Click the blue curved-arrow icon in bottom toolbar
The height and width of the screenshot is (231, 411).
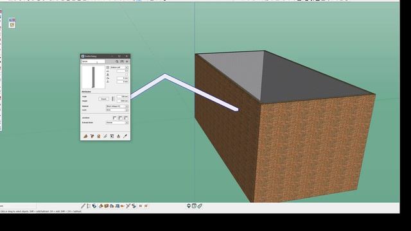pyautogui.click(x=94, y=206)
